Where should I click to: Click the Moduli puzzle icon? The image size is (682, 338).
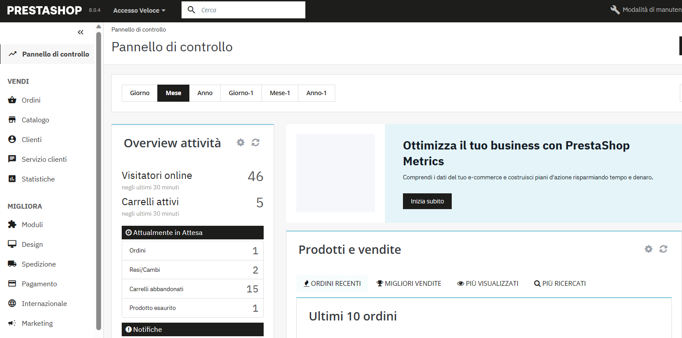click(x=12, y=224)
